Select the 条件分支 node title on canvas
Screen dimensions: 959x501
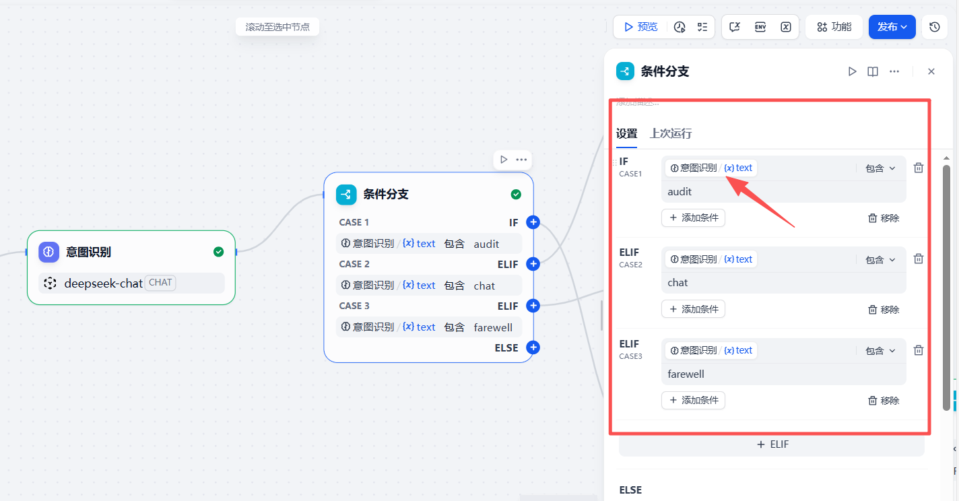pyautogui.click(x=386, y=195)
